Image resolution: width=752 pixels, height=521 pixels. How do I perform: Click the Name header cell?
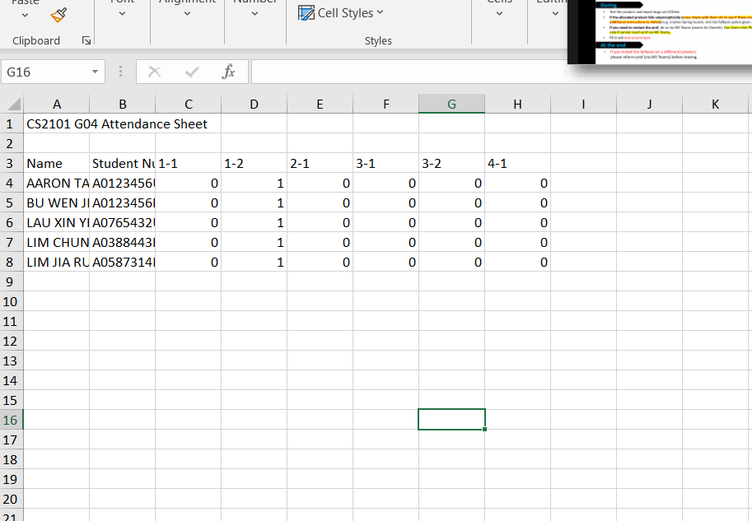tap(57, 164)
